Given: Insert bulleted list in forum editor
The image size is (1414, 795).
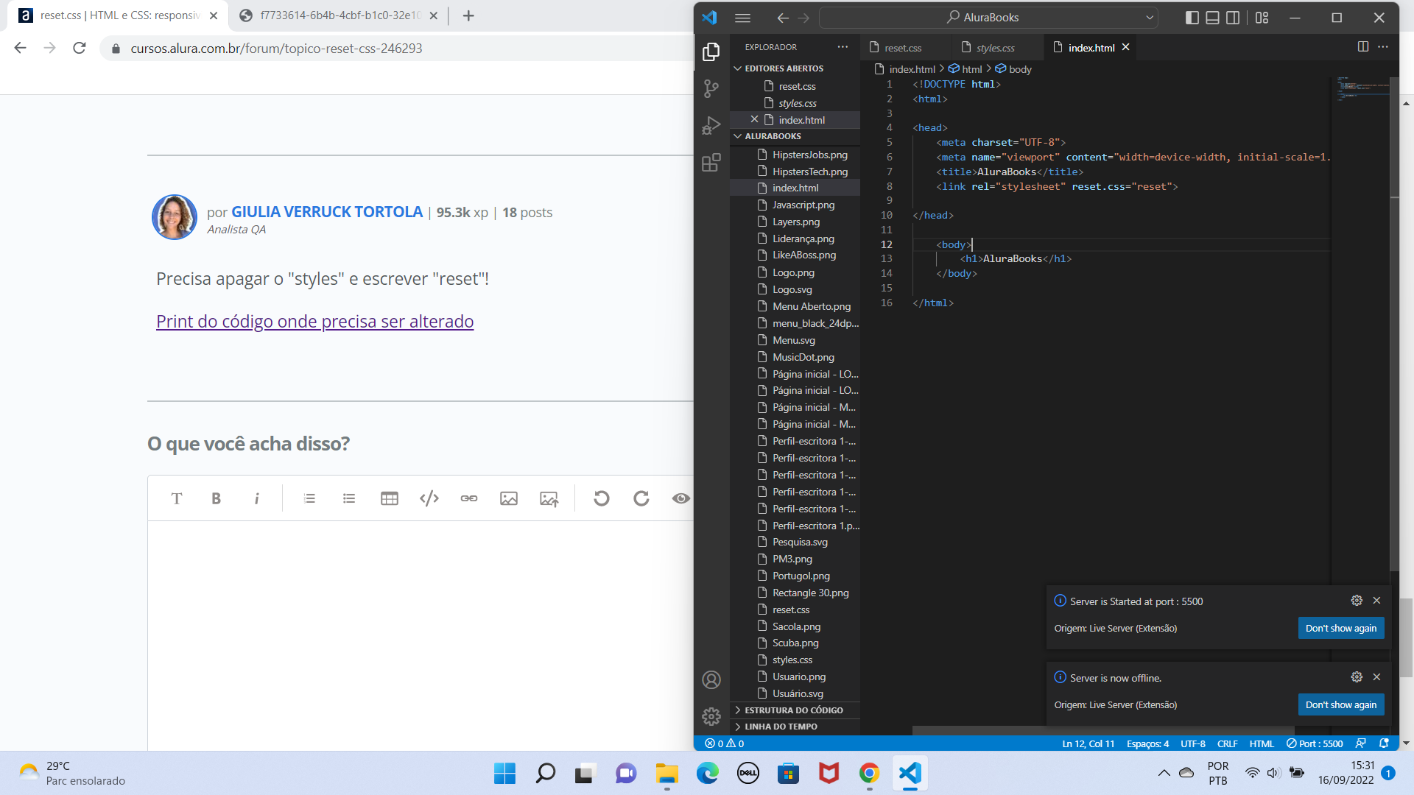Looking at the screenshot, I should (x=349, y=498).
